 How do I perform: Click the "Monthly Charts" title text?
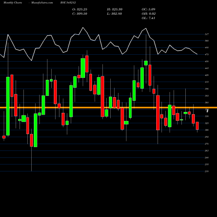13,3
